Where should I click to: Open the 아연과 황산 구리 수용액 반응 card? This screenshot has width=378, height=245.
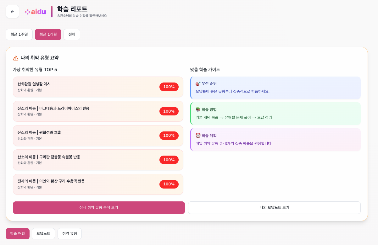point(98,184)
